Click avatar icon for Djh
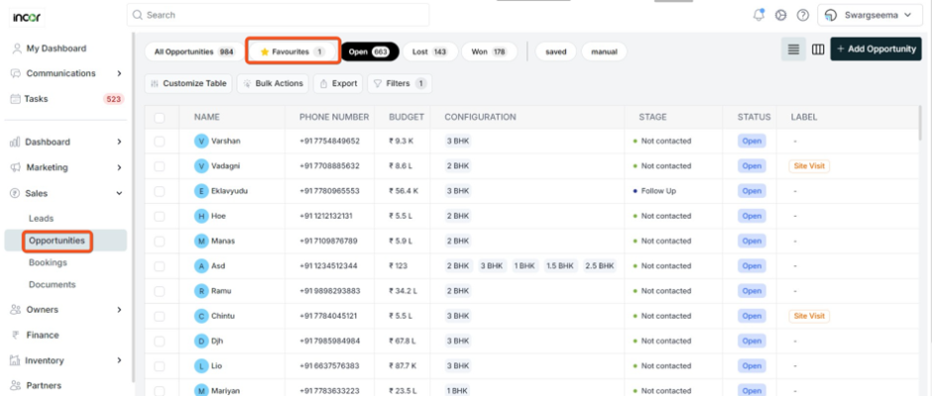The image size is (932, 396). coord(201,341)
